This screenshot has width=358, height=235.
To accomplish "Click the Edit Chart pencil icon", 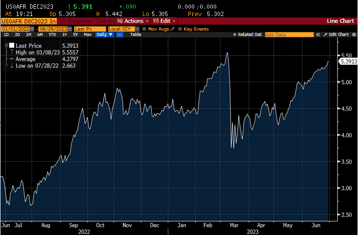I will click(x=326, y=35).
